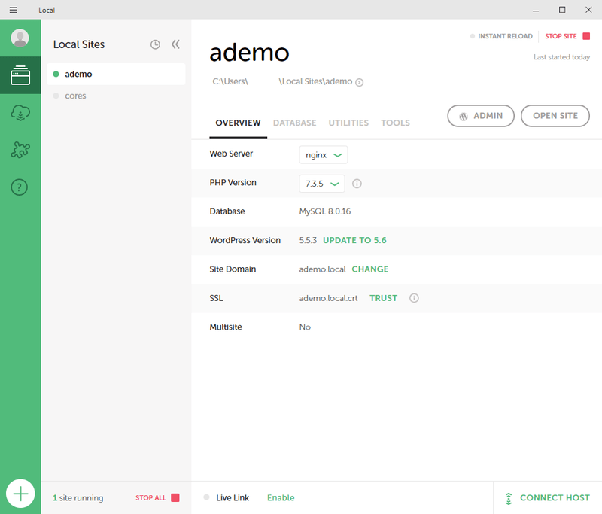Open WordPress Admin
Screen dimensions: 602x514
click(481, 116)
